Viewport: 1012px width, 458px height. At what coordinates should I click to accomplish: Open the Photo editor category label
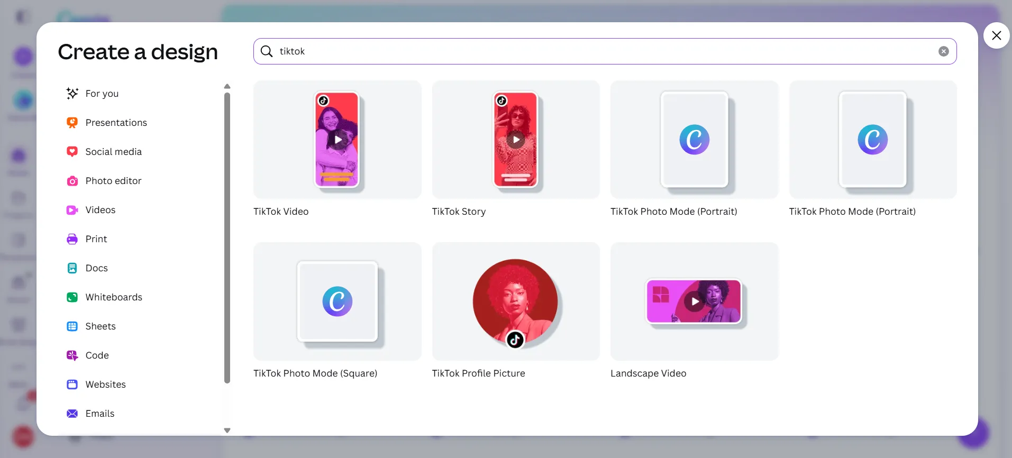[x=114, y=181]
